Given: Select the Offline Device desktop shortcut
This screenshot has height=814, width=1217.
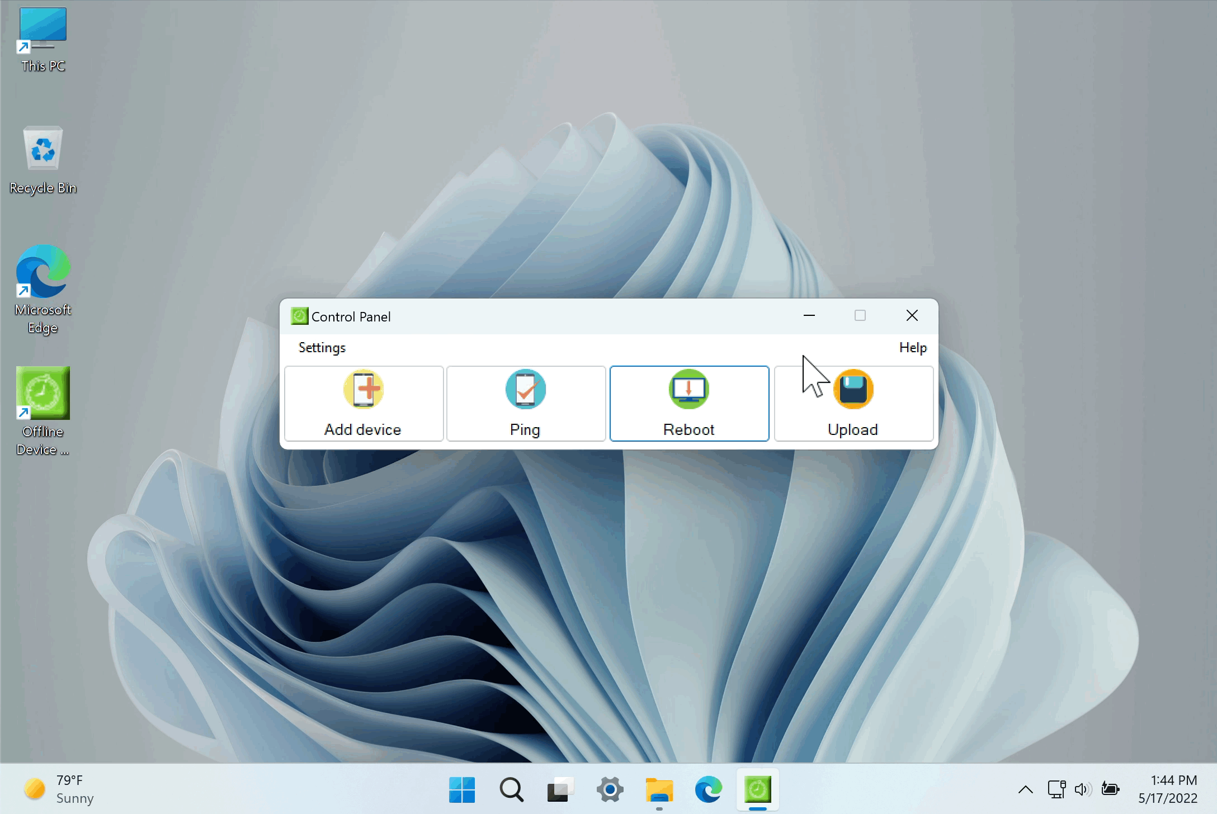Looking at the screenshot, I should click(x=43, y=411).
